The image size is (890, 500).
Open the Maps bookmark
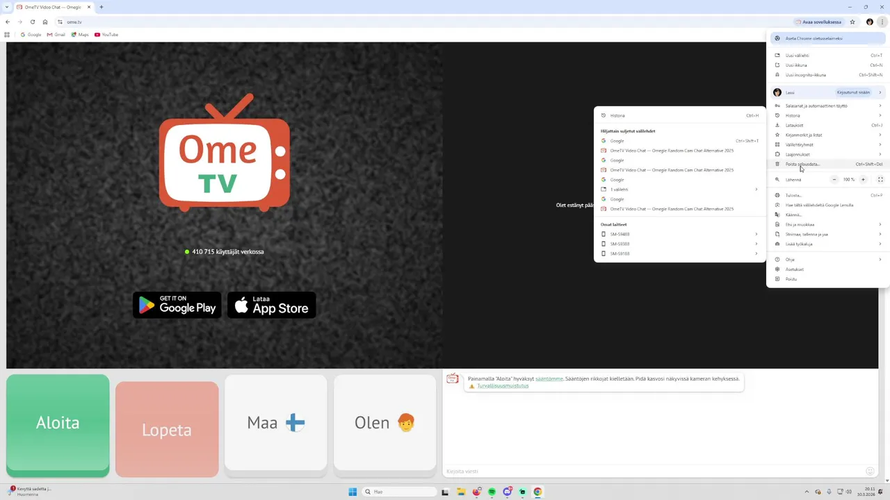(80, 34)
